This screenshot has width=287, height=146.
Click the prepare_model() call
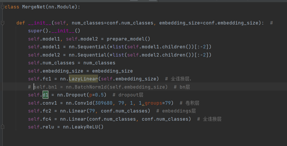pos(128,39)
